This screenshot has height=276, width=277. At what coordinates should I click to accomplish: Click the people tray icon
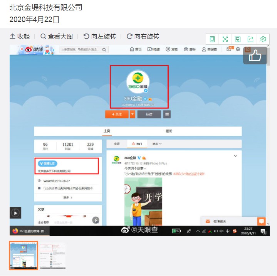point(189,231)
